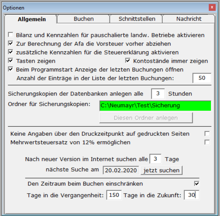Screen dimensions: 220x216
Task: Click the Version suchen Tage interval field
Action: point(155,159)
